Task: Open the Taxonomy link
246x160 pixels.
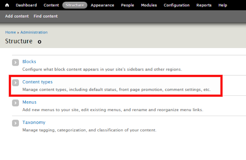Action: (34, 122)
